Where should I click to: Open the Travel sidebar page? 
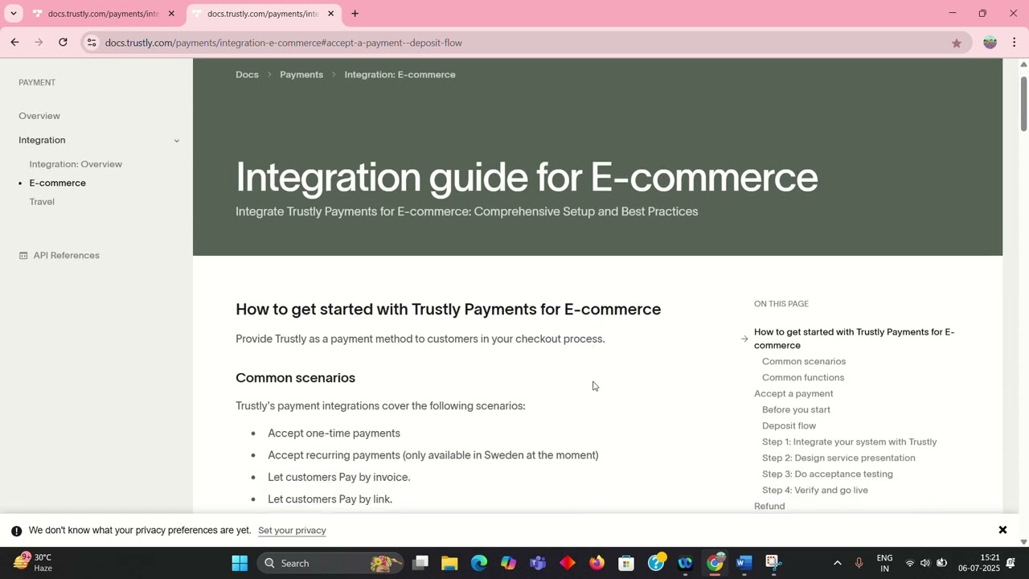click(x=42, y=202)
